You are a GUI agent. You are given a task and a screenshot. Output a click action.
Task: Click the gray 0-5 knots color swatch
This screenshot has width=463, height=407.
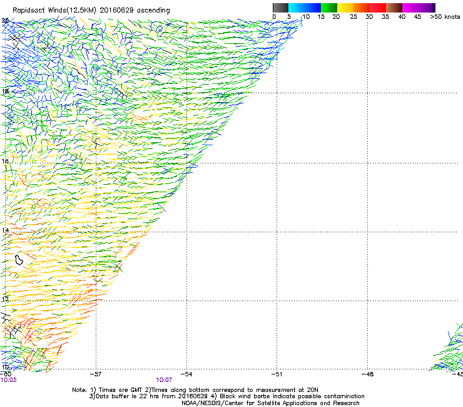click(280, 8)
